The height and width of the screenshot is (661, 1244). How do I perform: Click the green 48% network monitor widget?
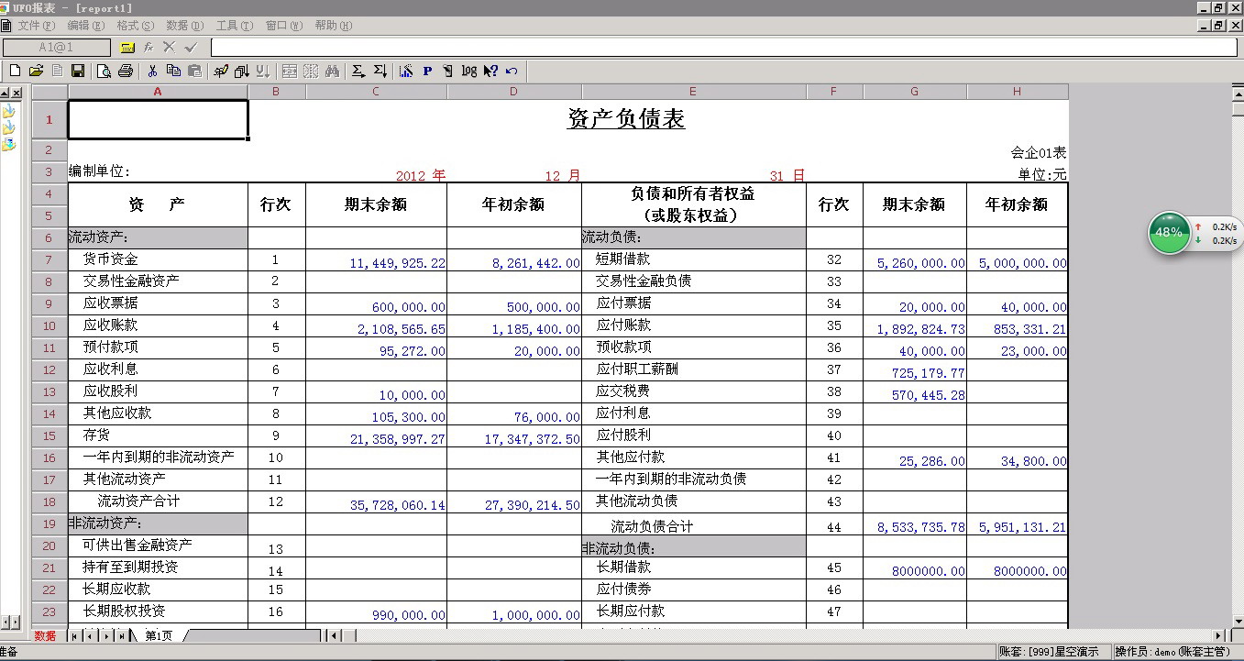(1168, 233)
